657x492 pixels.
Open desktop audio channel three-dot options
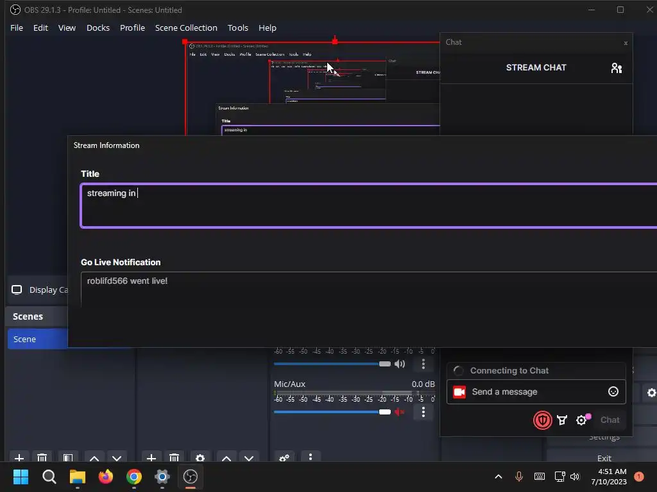[423, 364]
